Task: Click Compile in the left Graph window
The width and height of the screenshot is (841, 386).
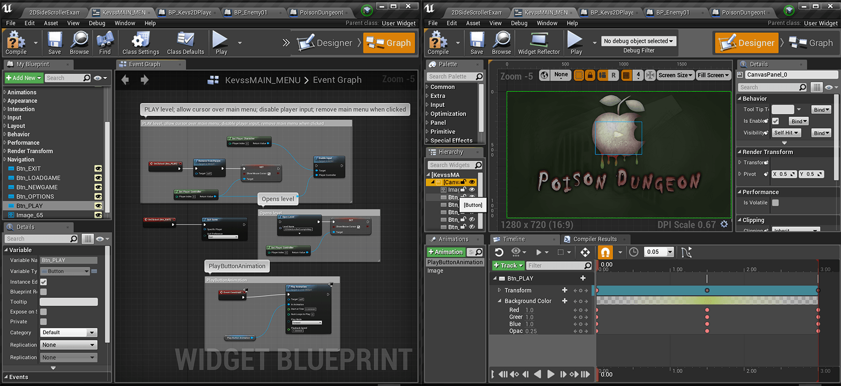Action: coord(16,43)
